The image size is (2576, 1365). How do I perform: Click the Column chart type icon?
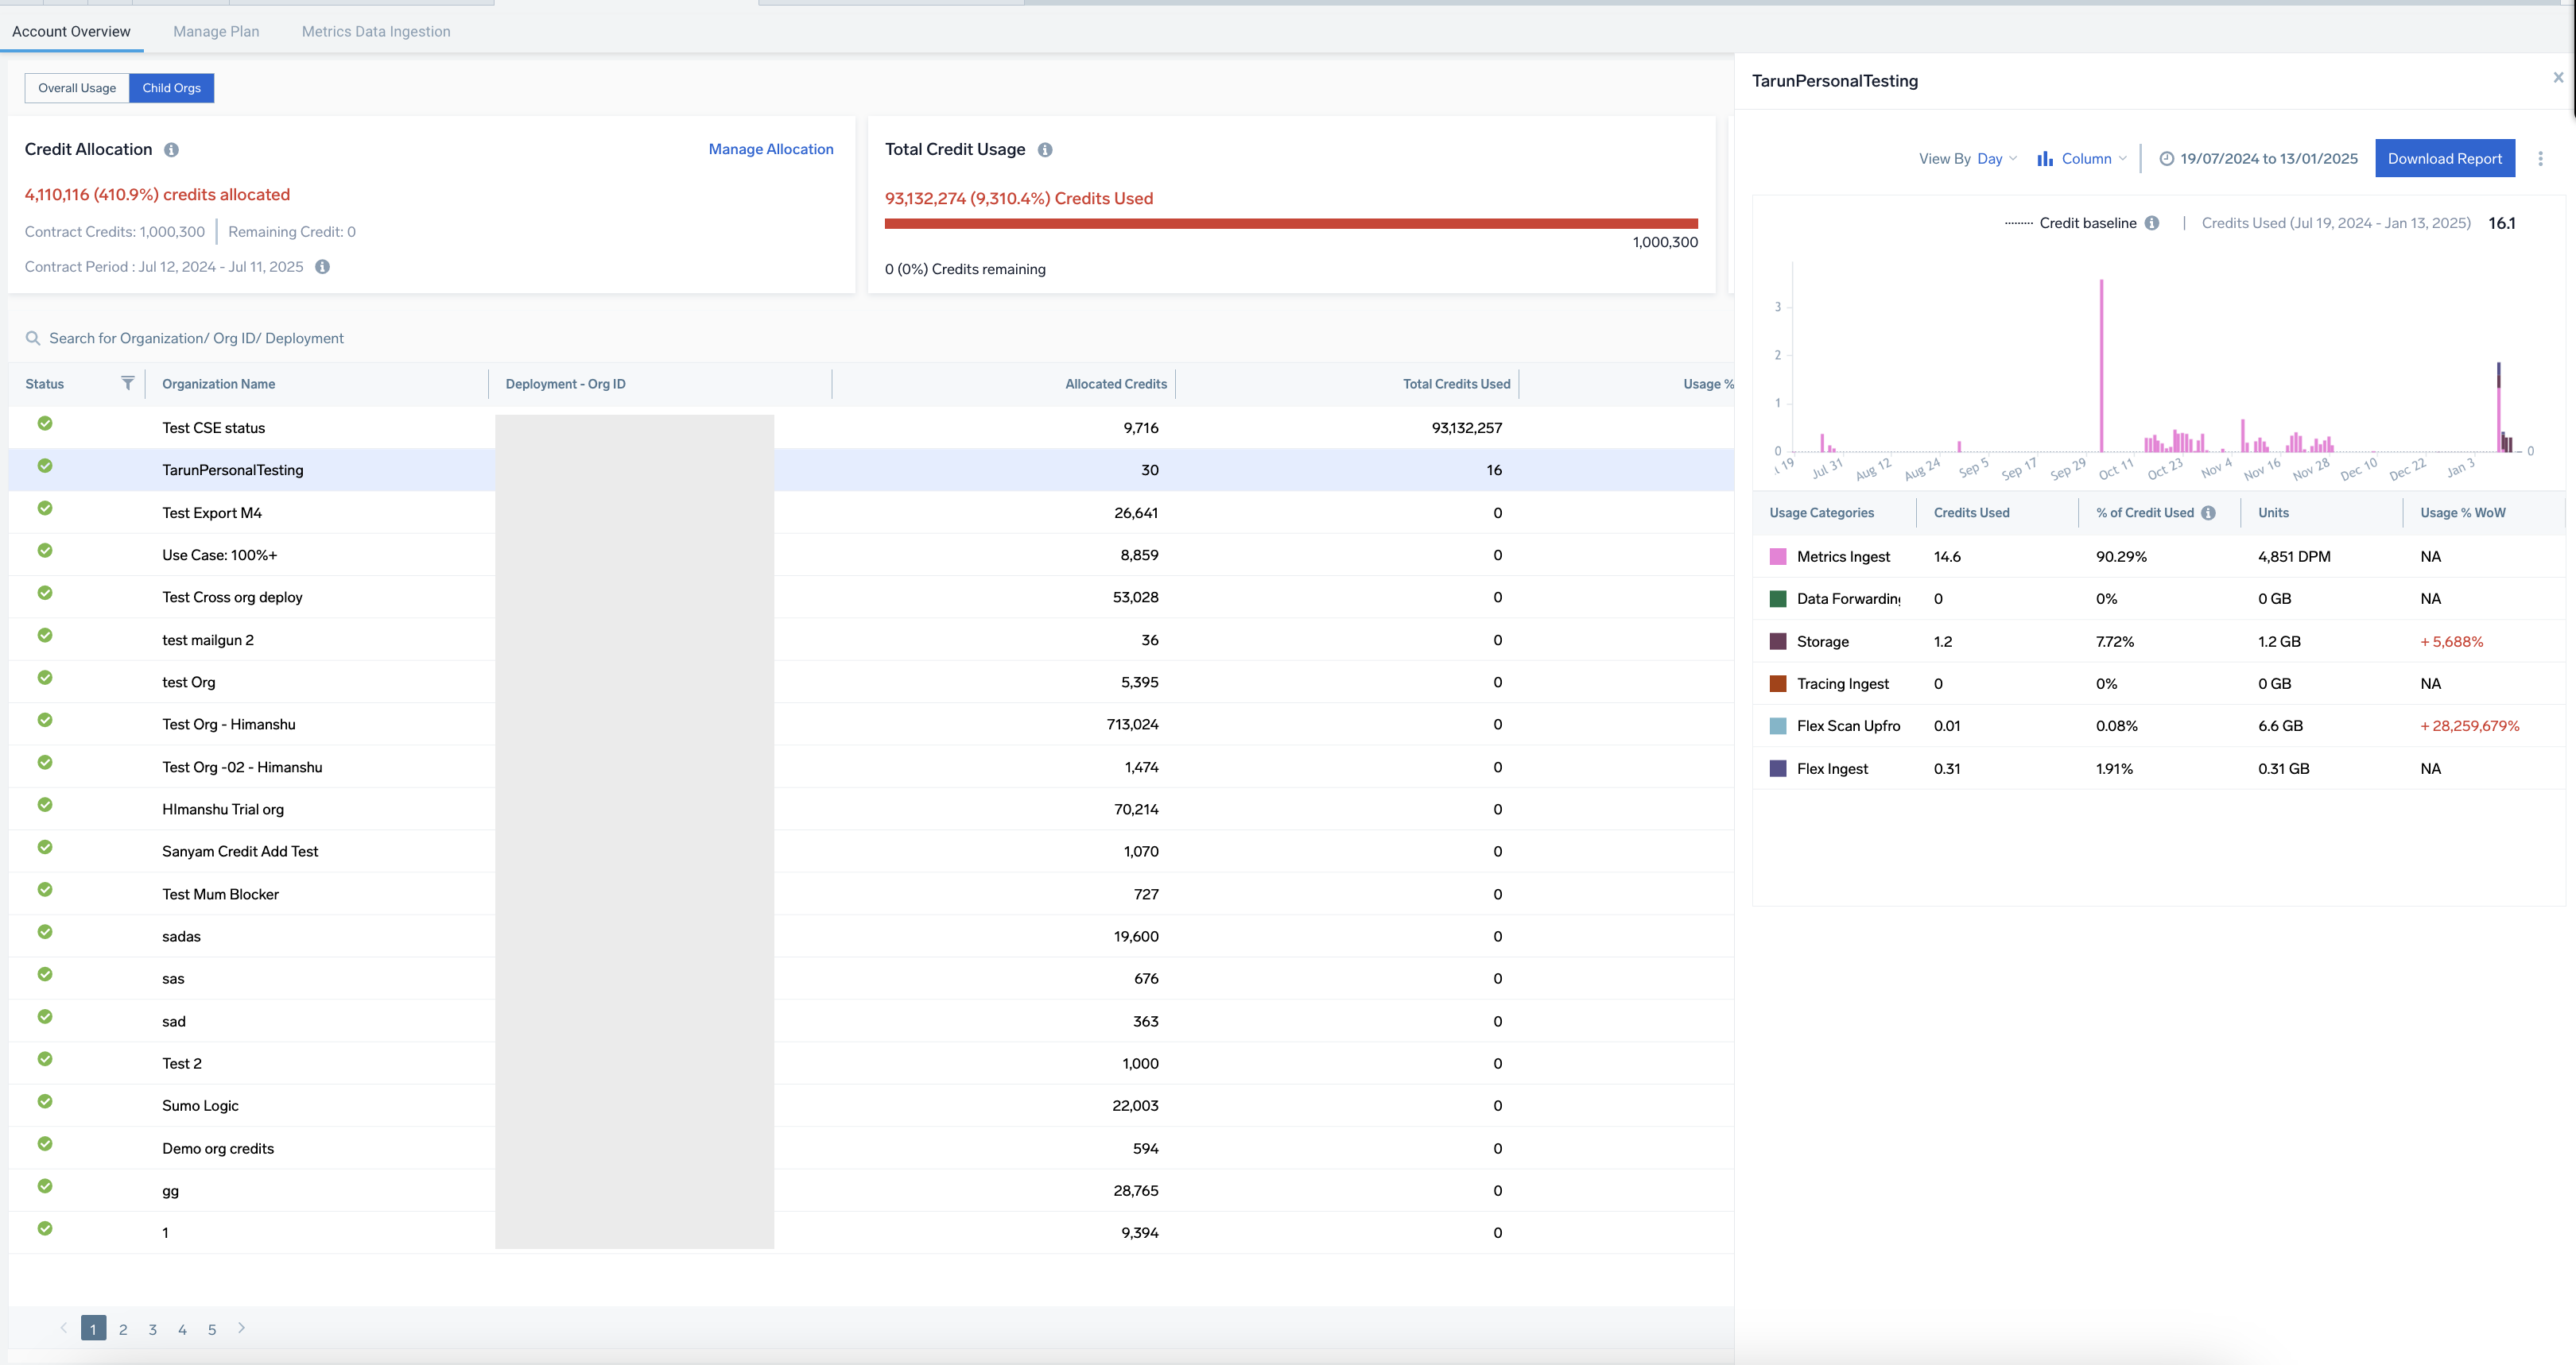coord(2045,159)
